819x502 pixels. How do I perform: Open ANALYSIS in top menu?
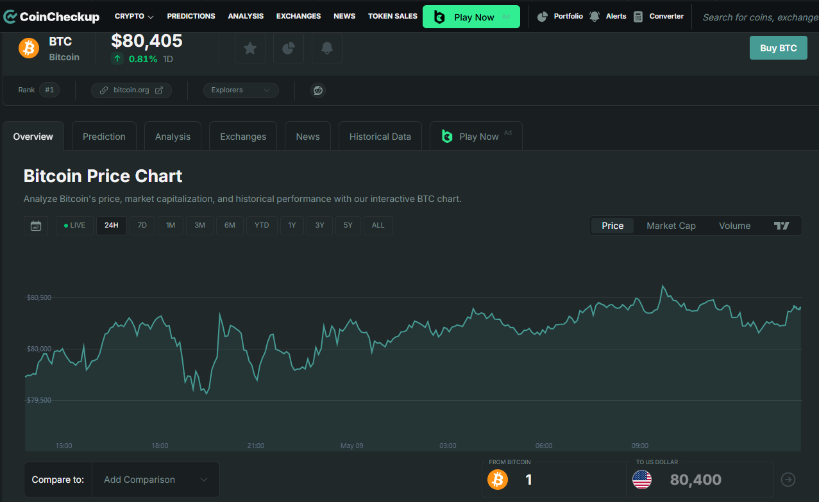pyautogui.click(x=246, y=17)
